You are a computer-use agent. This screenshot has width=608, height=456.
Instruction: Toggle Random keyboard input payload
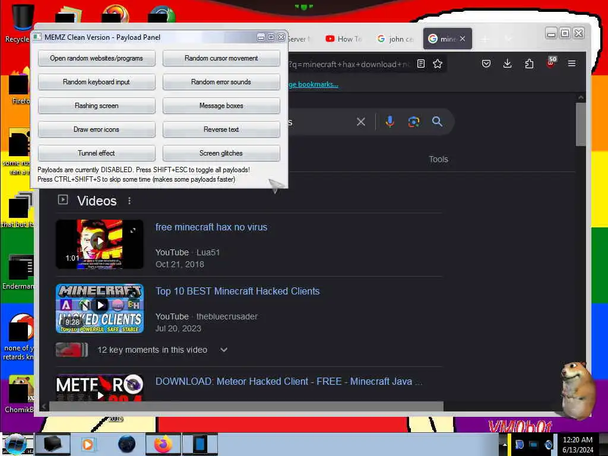pos(97,82)
